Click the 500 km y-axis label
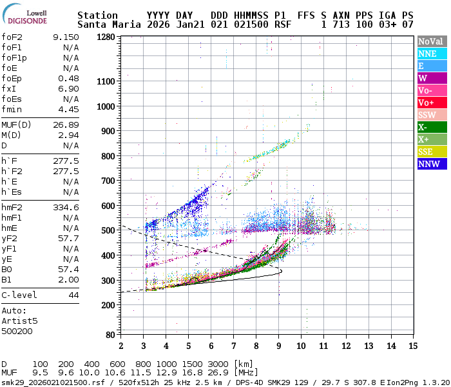The image size is (451, 387). pos(108,231)
